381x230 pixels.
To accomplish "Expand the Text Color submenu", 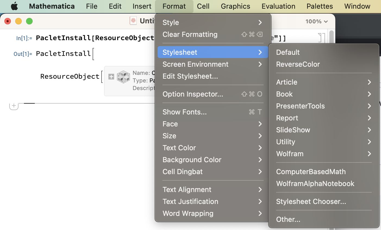I will [179, 148].
